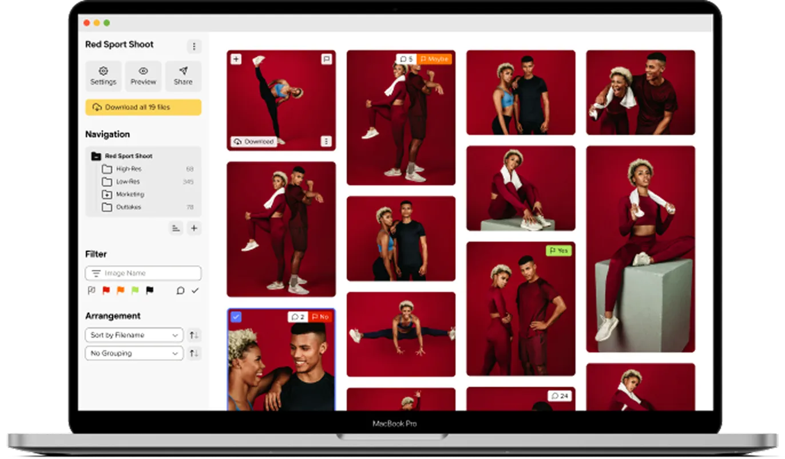Click the Preview eye button
The height and width of the screenshot is (459, 785).
(143, 76)
